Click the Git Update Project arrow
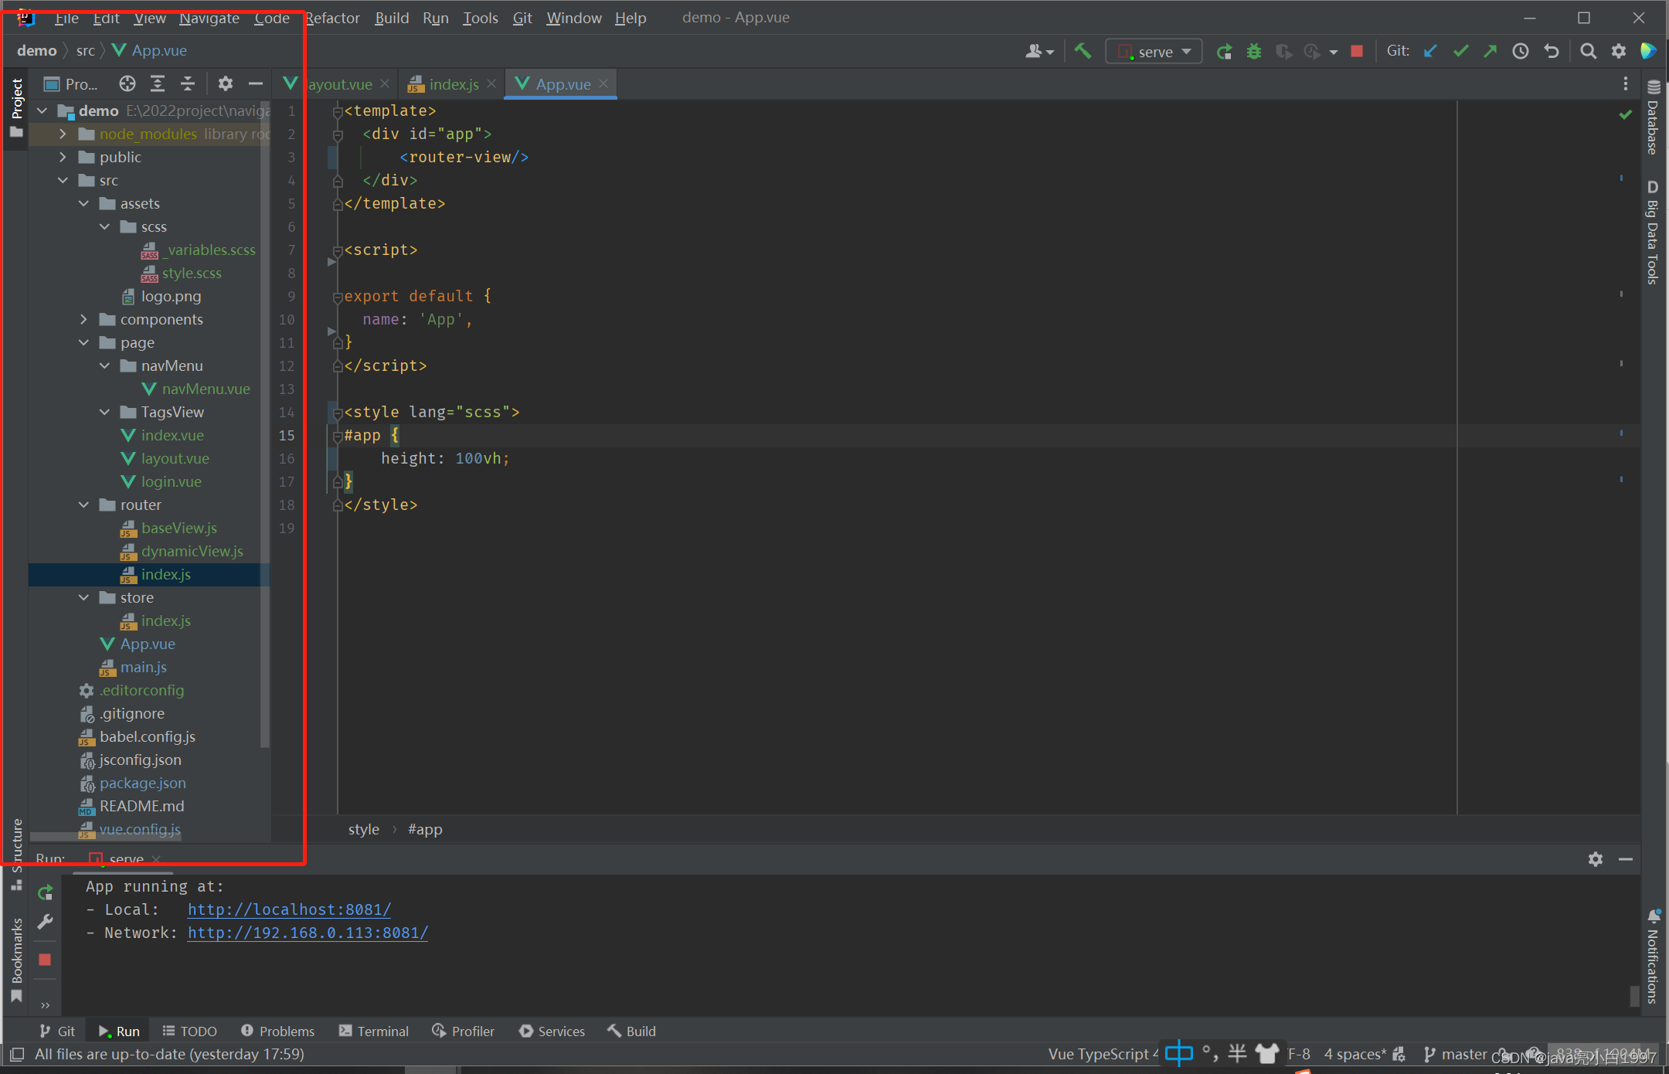Screen dimensions: 1669x1074 click(1430, 51)
